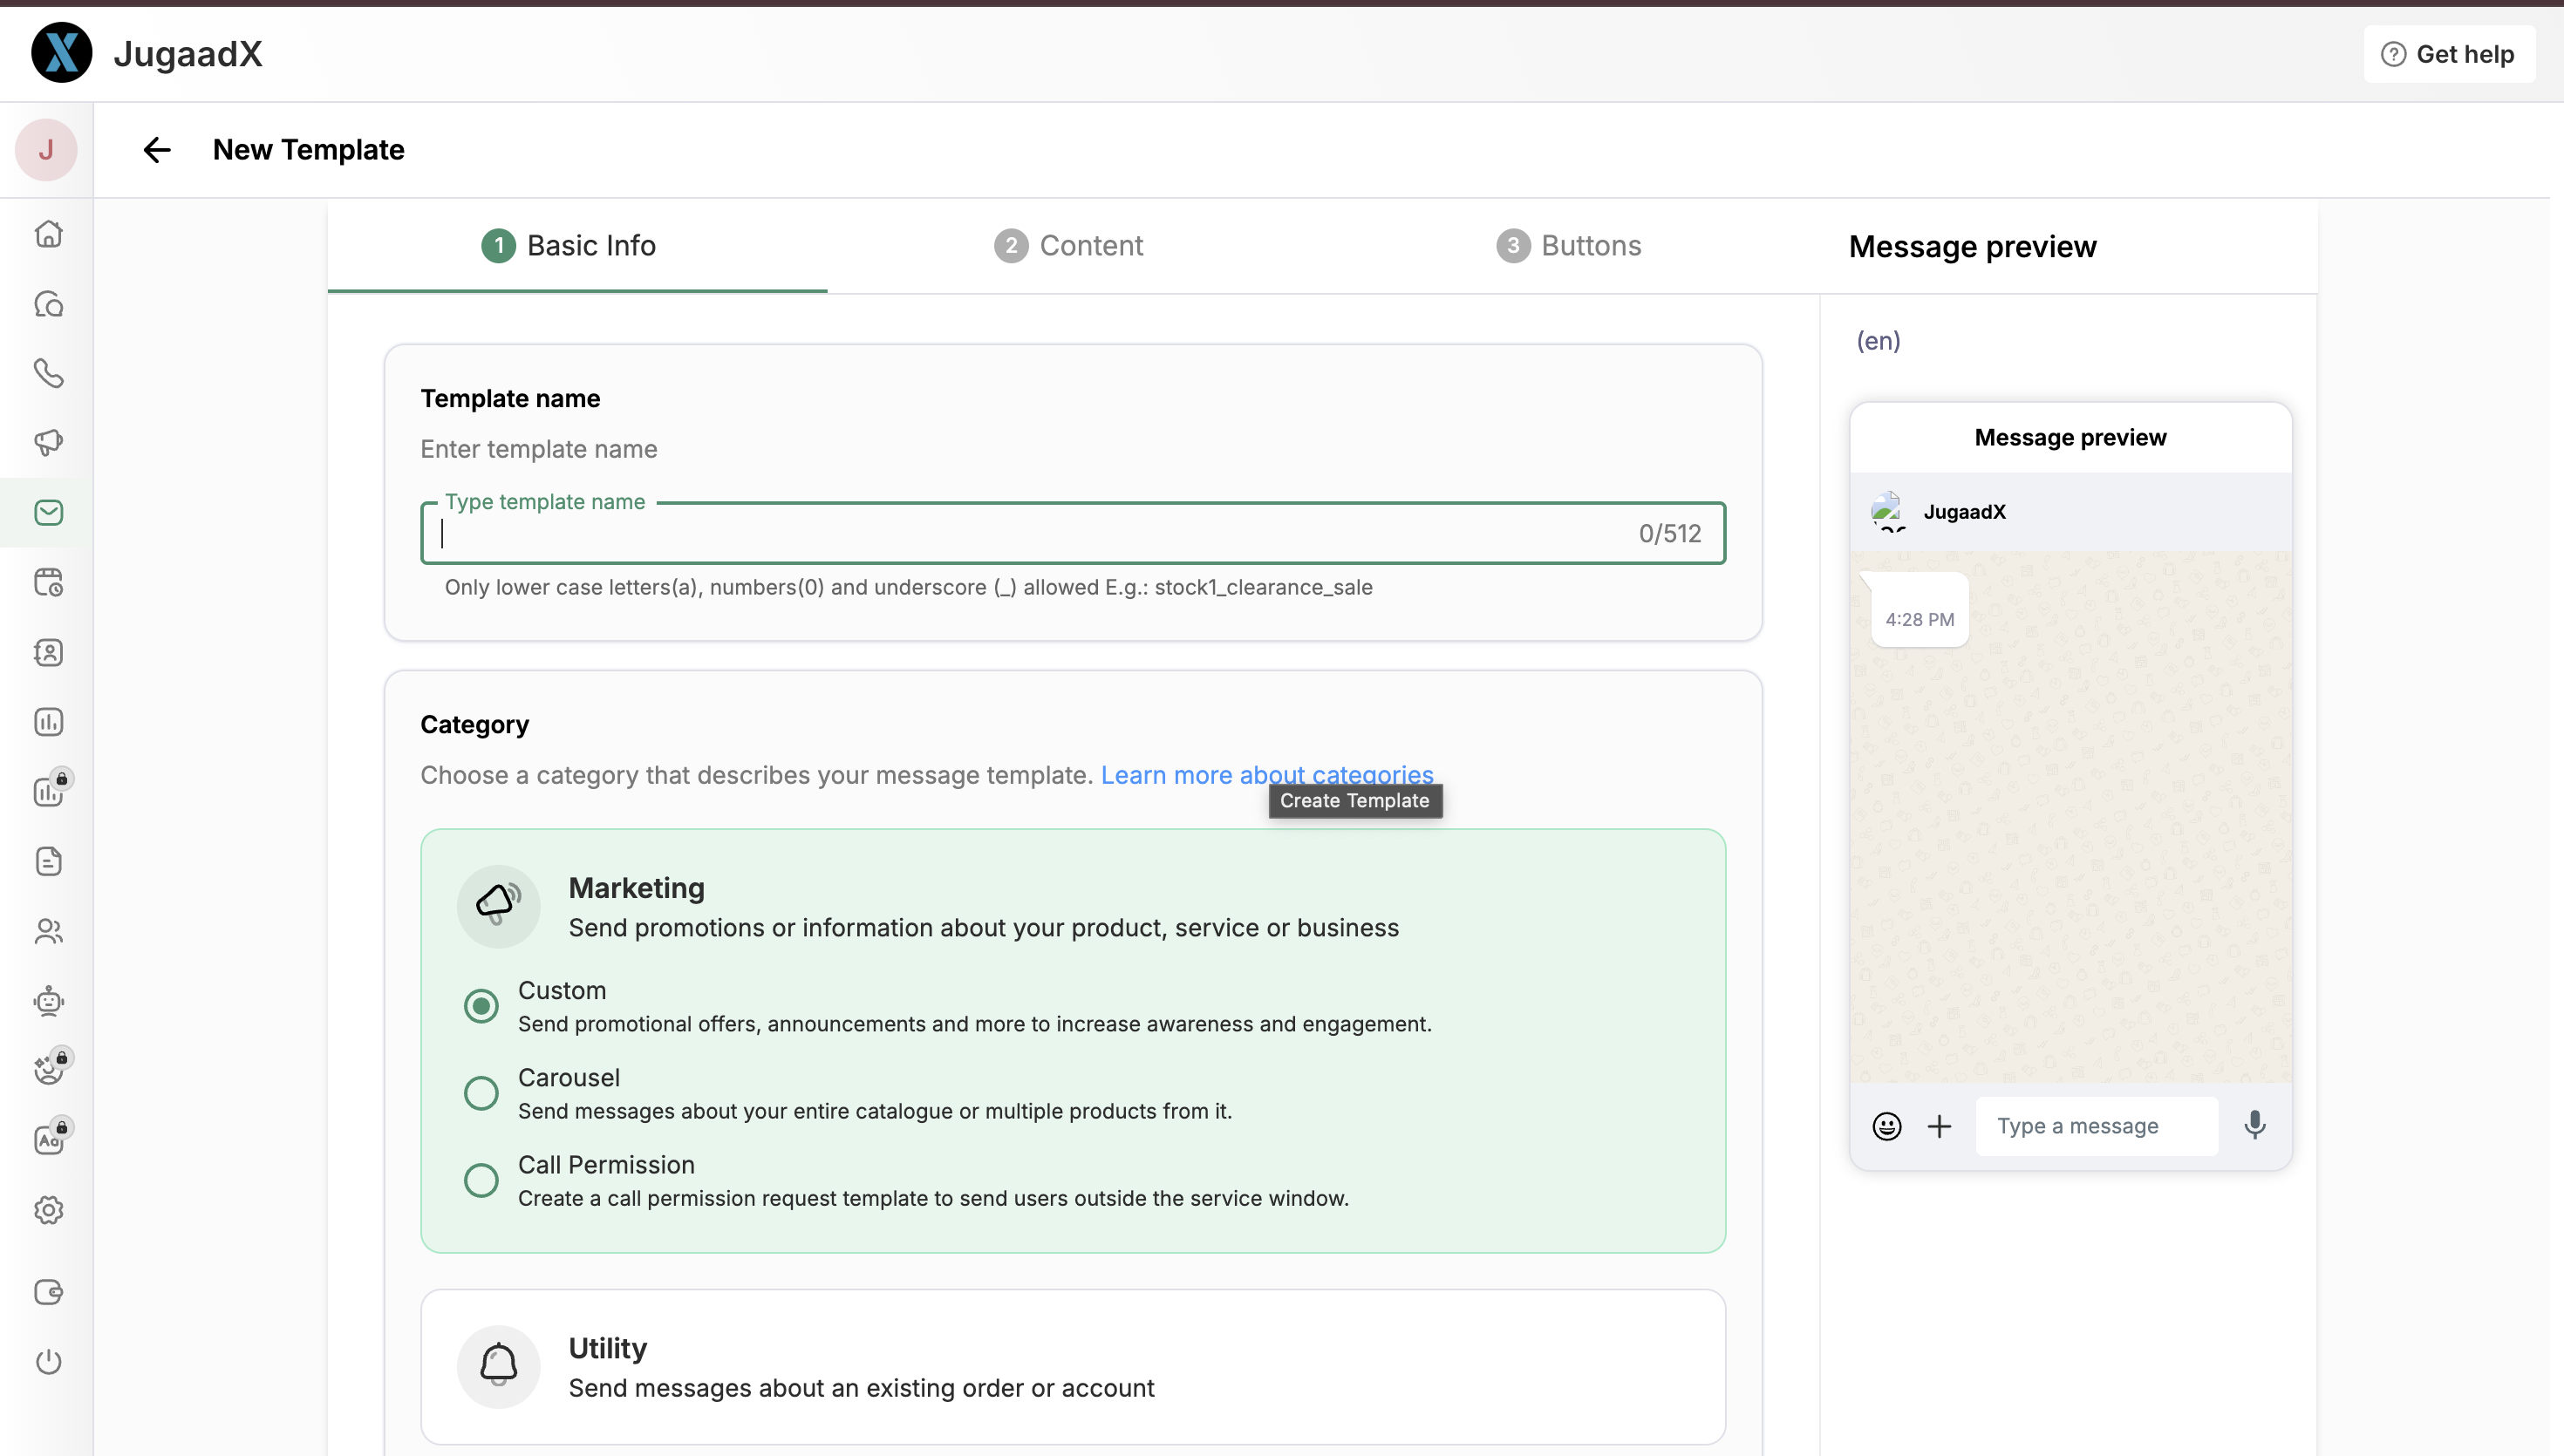
Task: Select the Carousel radio option
Action: (481, 1093)
